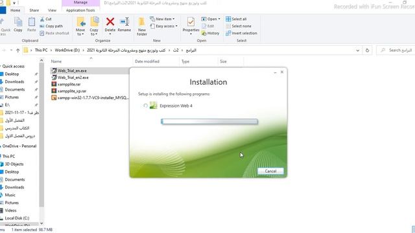Click the xampp-win32-1.7.7 installer file icon

(x=54, y=98)
